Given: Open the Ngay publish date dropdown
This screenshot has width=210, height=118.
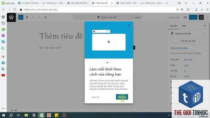Looking at the screenshot, I should click(x=186, y=65).
